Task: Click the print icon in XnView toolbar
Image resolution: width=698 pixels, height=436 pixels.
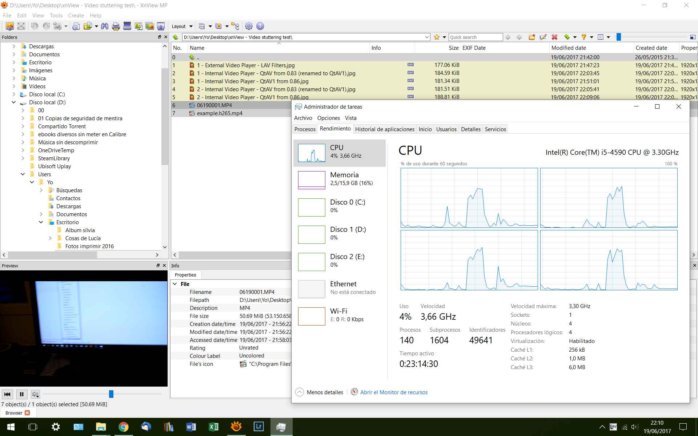Action: (116, 26)
